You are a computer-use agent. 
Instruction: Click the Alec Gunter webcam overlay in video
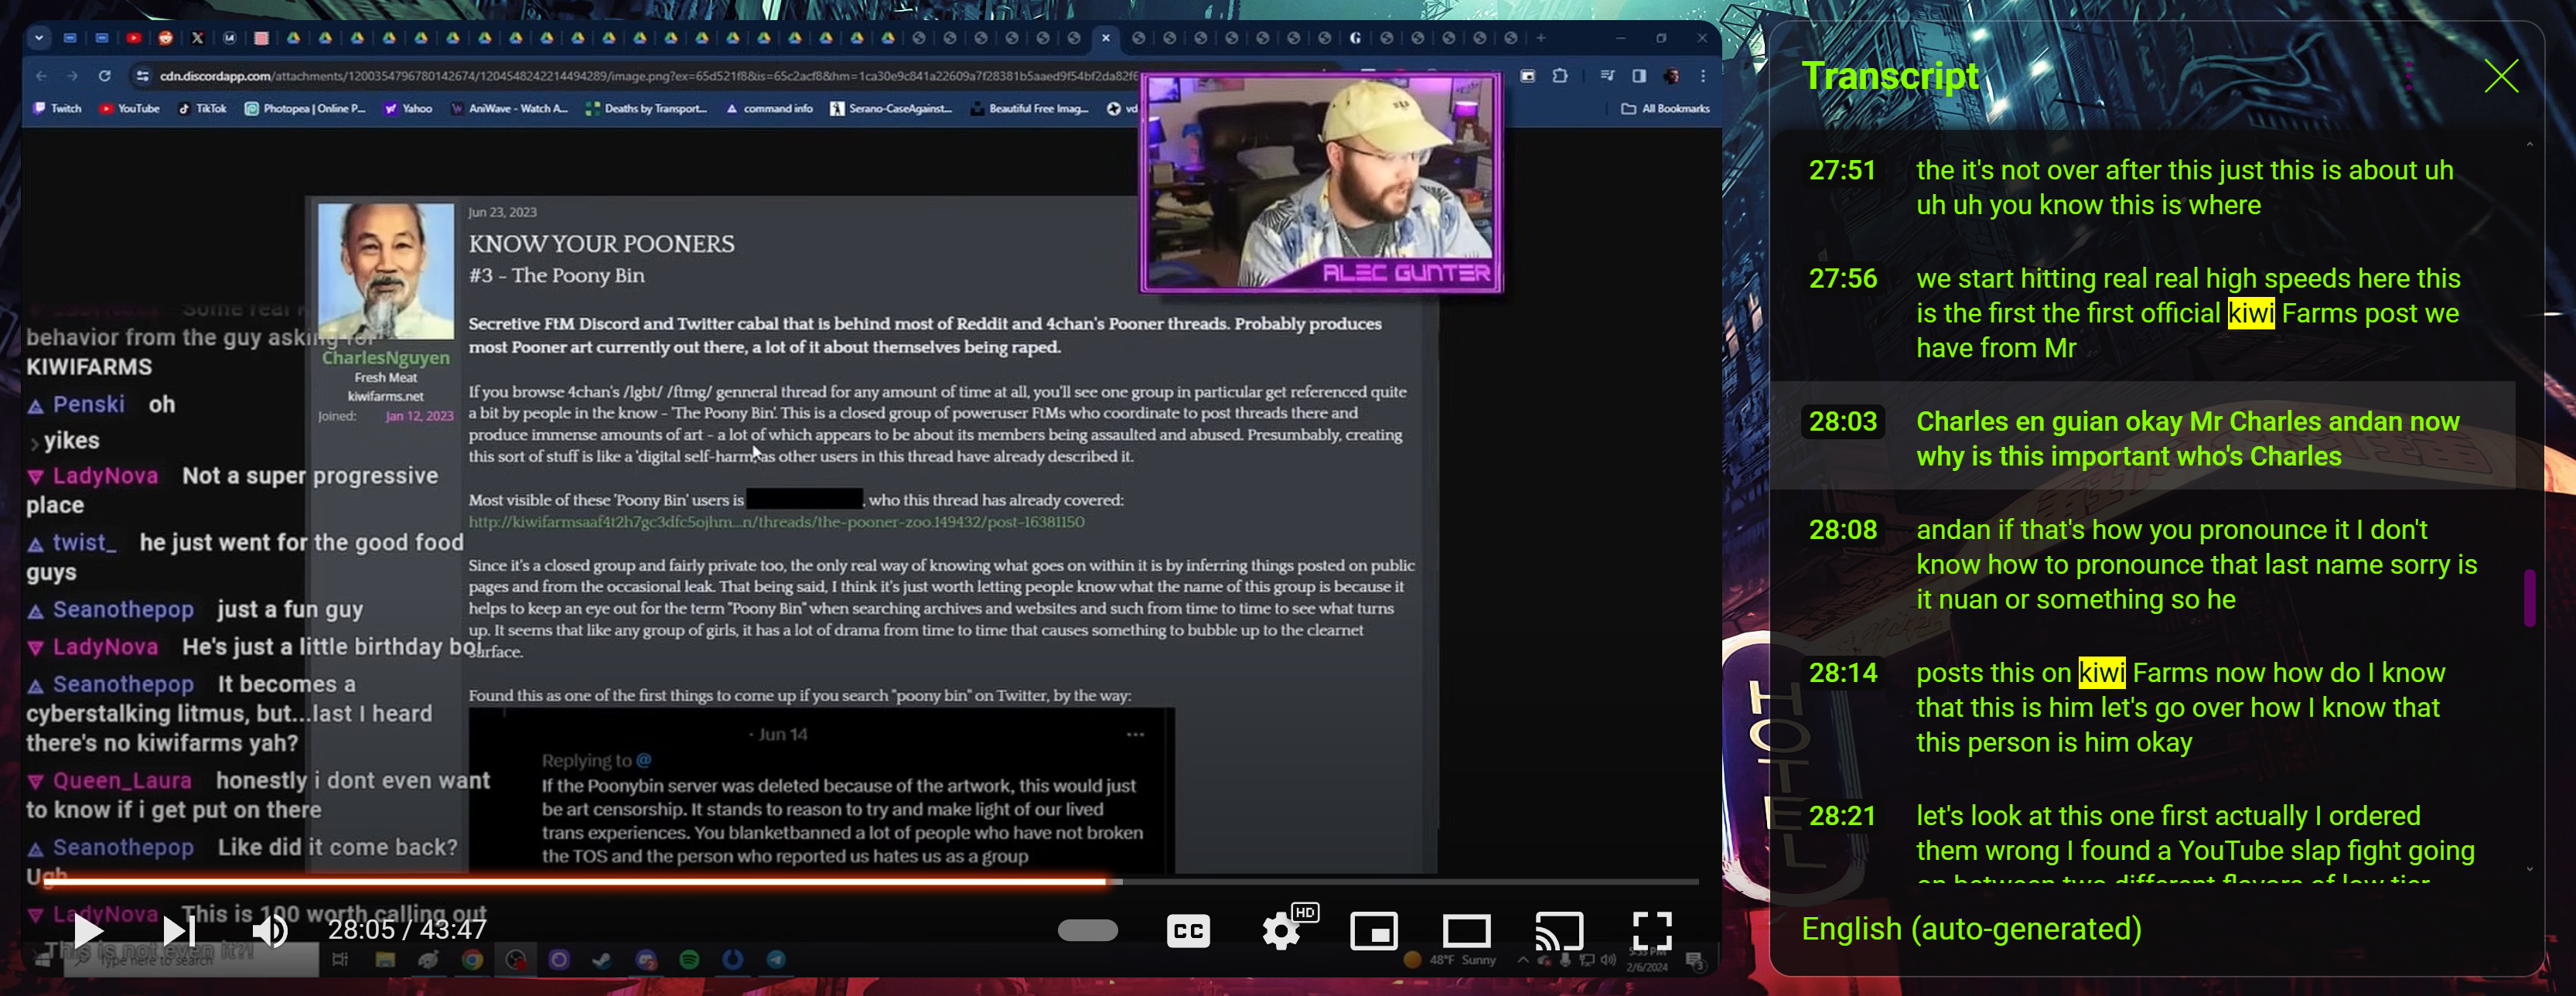click(x=1321, y=183)
